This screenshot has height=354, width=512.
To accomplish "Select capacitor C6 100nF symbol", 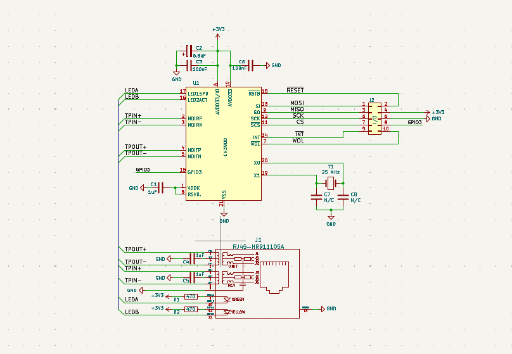I will point(250,65).
